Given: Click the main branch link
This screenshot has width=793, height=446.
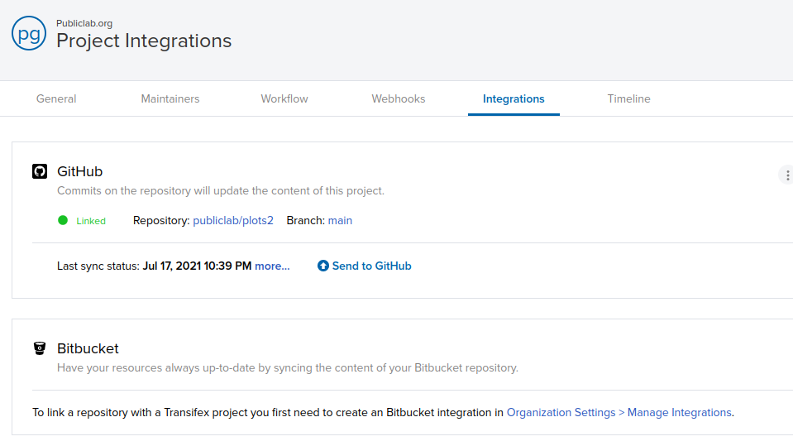Looking at the screenshot, I should [x=340, y=221].
